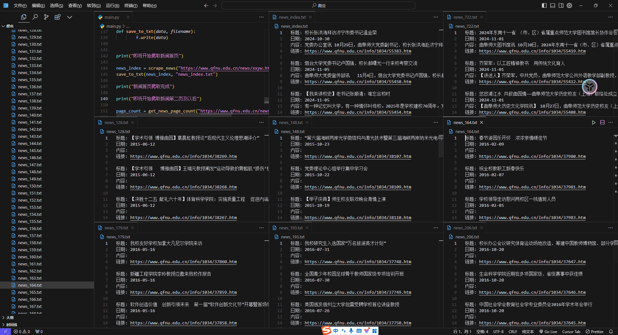Open the link ending 38269.htm in news_128.txt
Screen dimensions: 618x335
click(x=183, y=157)
